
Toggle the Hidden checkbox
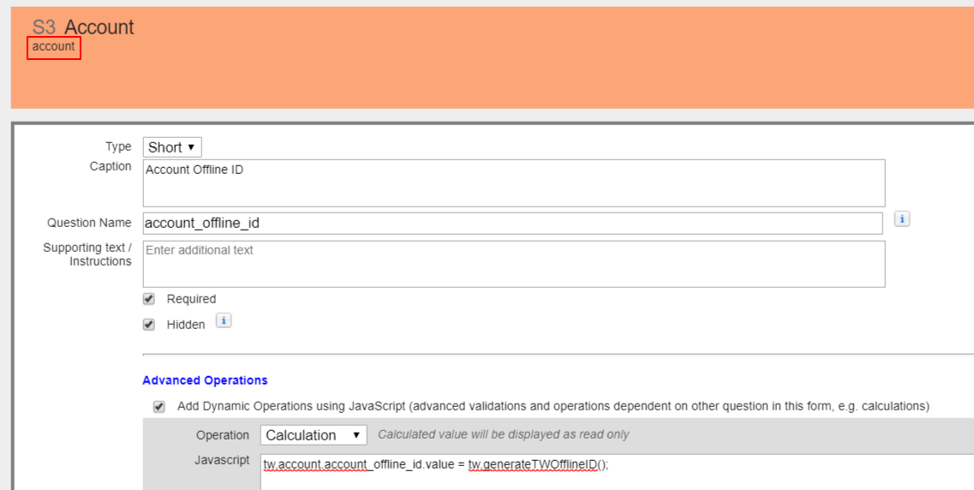149,324
